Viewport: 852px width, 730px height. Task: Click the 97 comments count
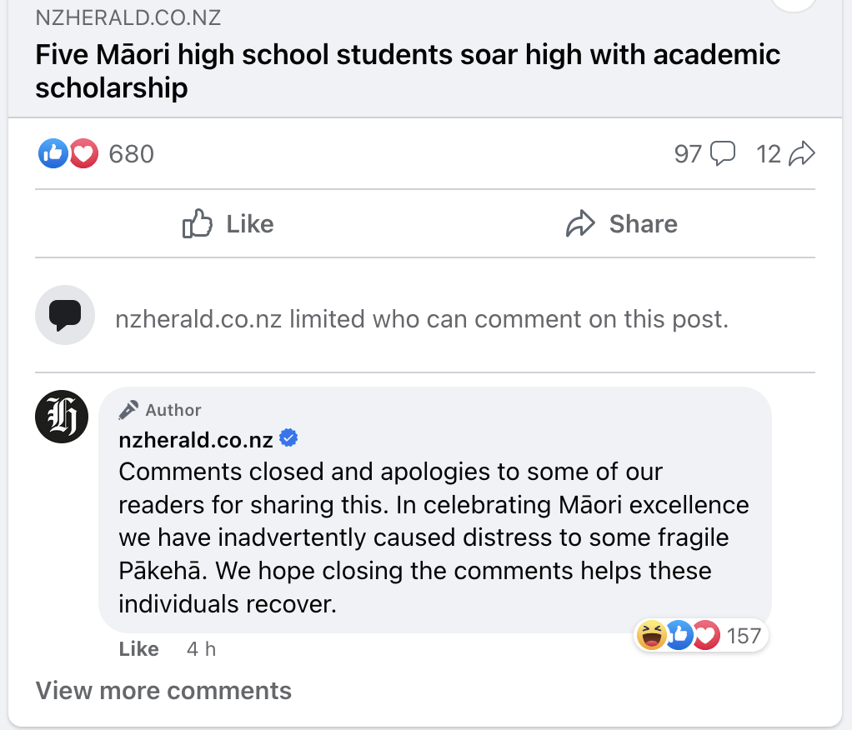click(688, 154)
